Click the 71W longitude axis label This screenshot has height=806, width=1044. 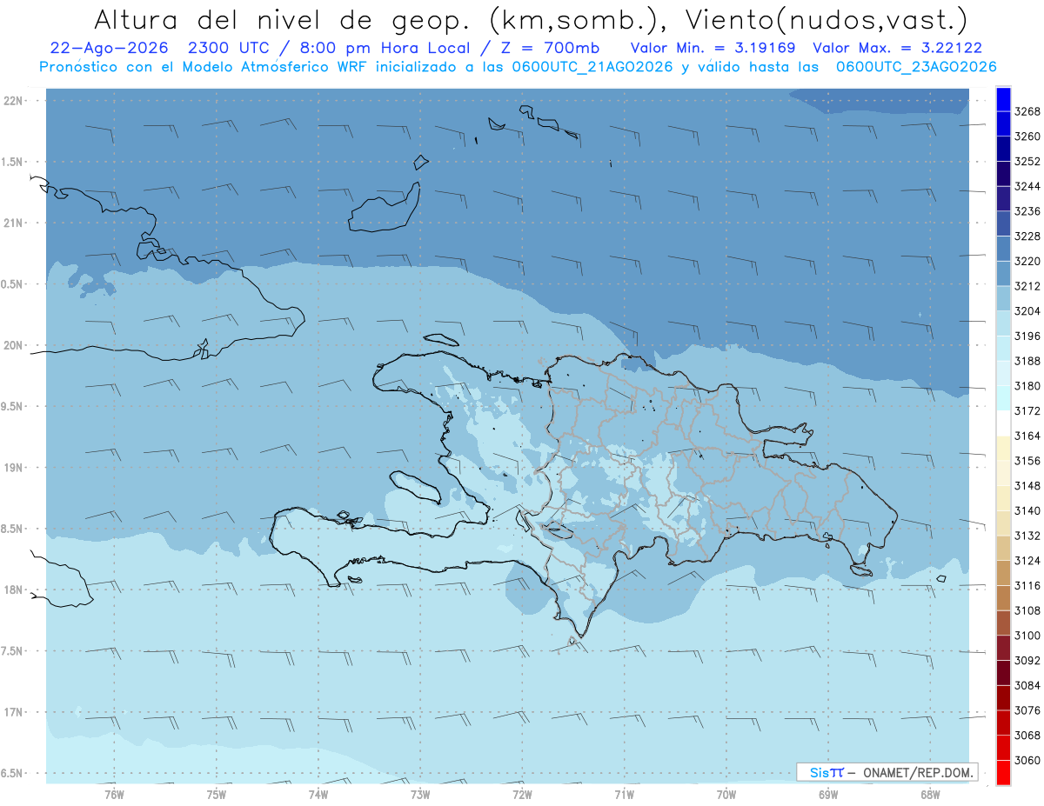pos(624,794)
